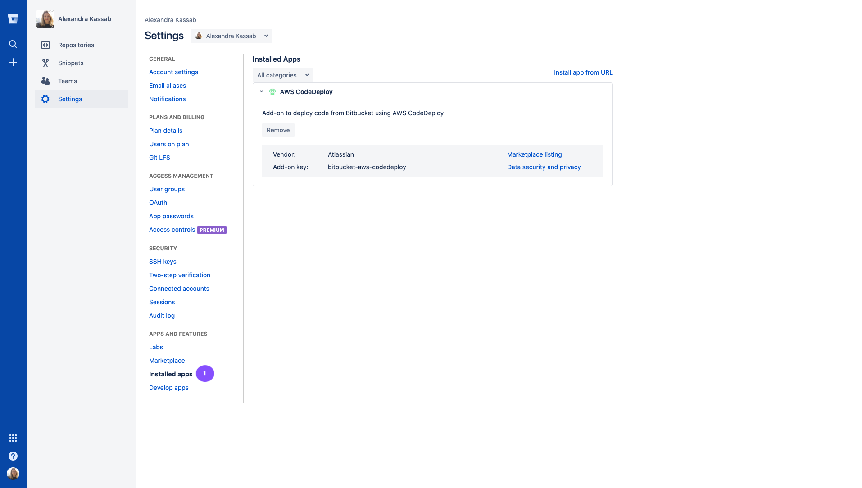This screenshot has height=488, width=862.
Task: Open Access controls premium setting
Action: click(x=172, y=230)
